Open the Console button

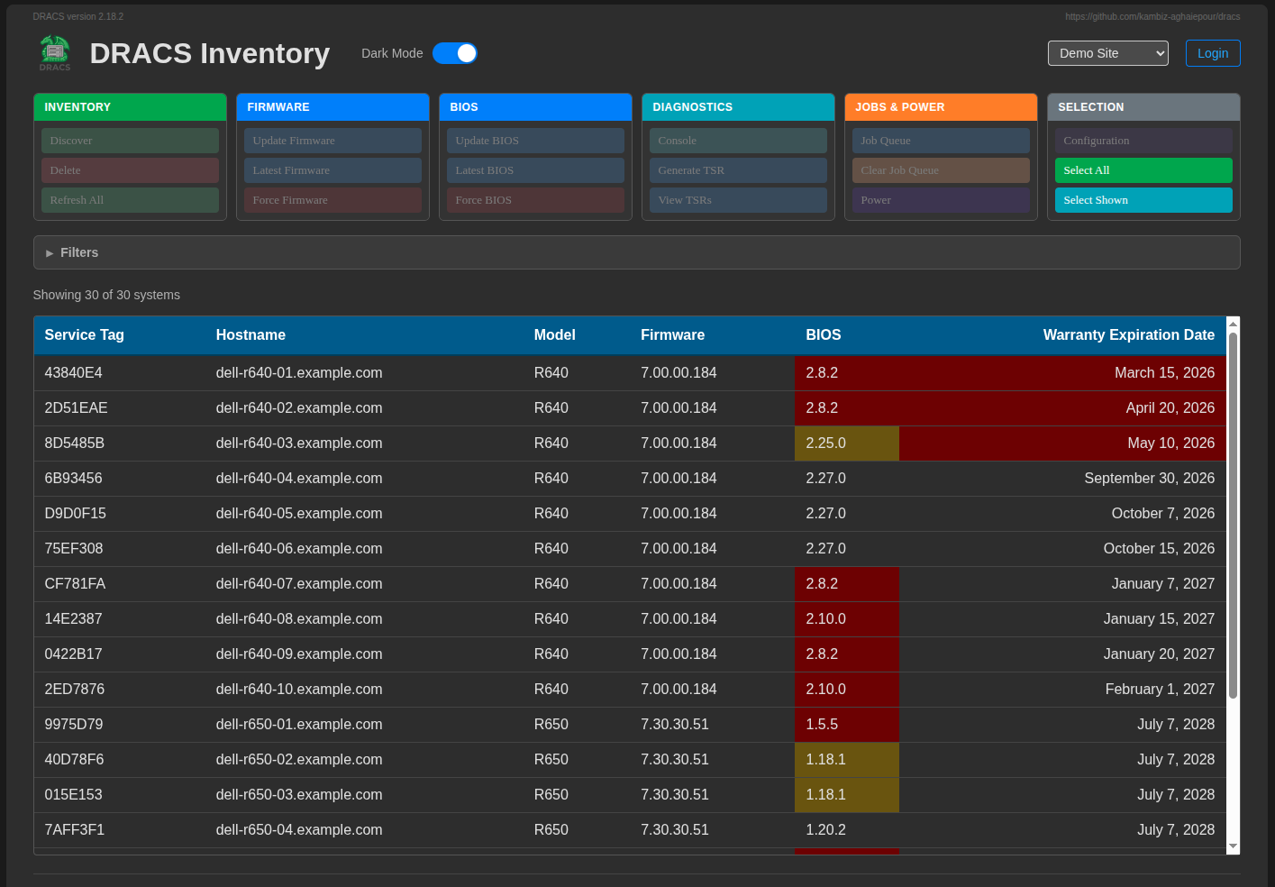click(738, 141)
